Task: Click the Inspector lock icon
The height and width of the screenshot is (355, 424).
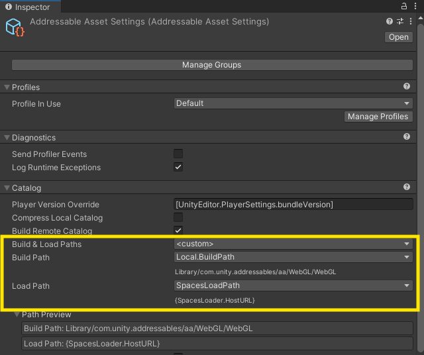Action: click(403, 6)
